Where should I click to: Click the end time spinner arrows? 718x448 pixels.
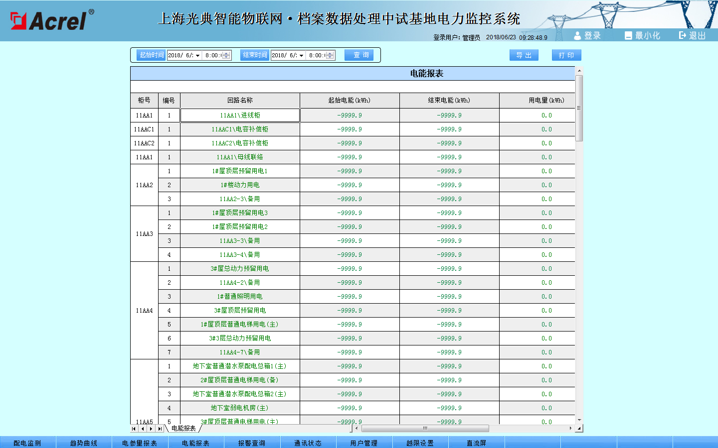tap(330, 55)
